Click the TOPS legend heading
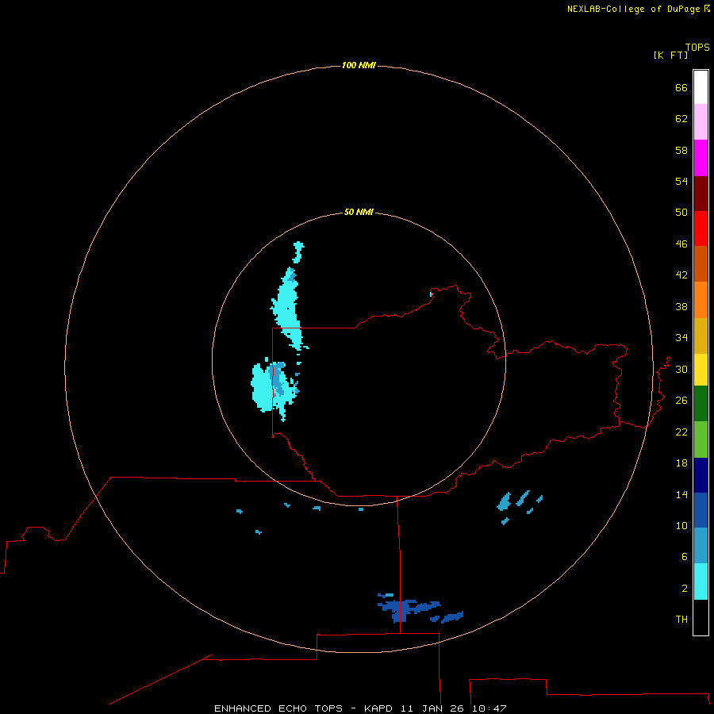The width and height of the screenshot is (714, 714). click(x=697, y=47)
